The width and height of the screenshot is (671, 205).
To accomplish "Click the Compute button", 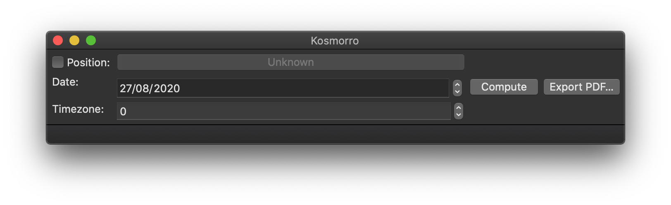I will (x=504, y=87).
